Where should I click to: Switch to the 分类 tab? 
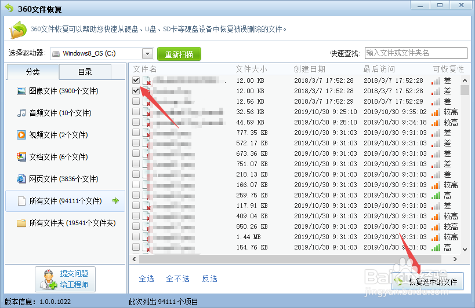[x=32, y=72]
